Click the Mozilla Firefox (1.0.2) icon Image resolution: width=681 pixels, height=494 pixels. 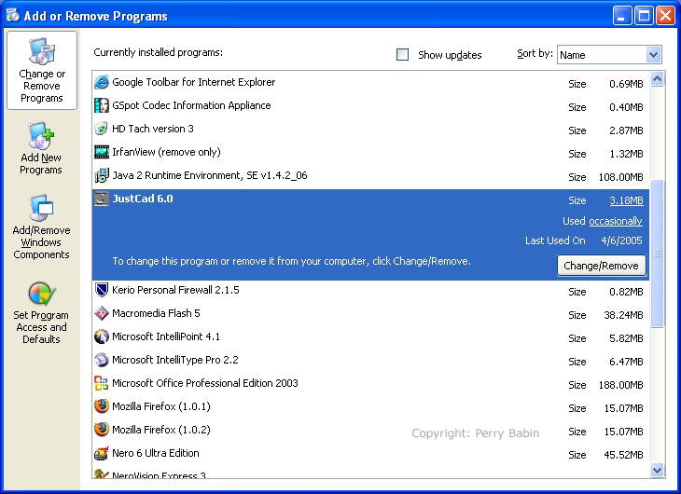(101, 430)
